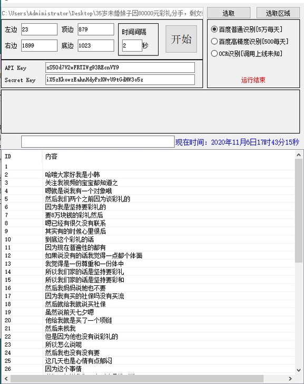Select row 16 然后我妈妈说她也不要
Screen dimensions: 304x384
coord(148,288)
